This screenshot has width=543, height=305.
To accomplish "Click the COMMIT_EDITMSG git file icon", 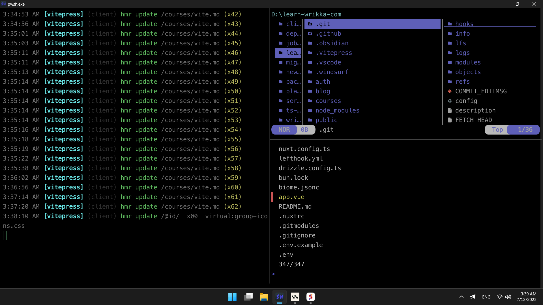I will pos(450,91).
